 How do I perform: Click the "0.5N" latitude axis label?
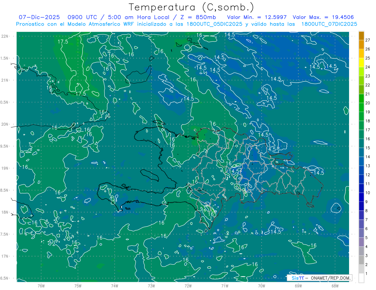[5, 102]
